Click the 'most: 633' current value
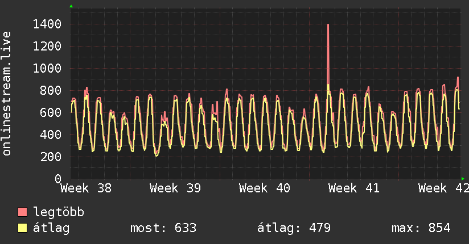 pyautogui.click(x=163, y=228)
